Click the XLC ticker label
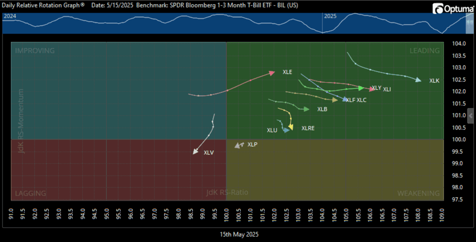 point(361,100)
